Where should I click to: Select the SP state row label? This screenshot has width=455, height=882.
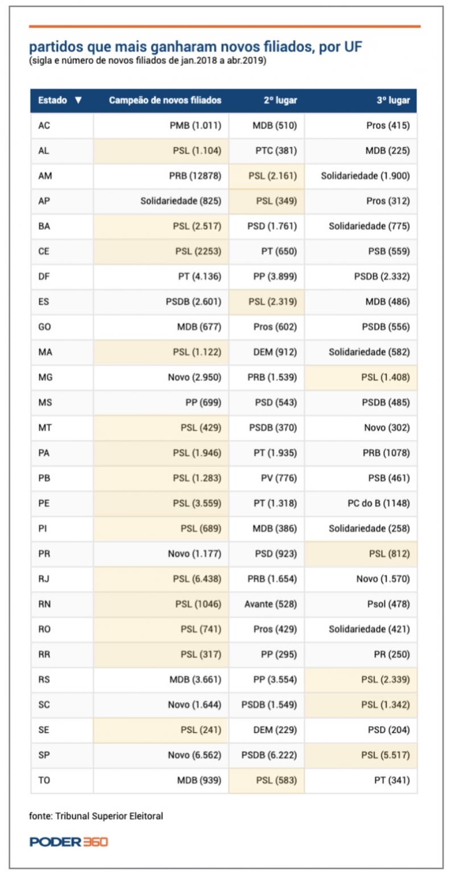click(x=44, y=755)
